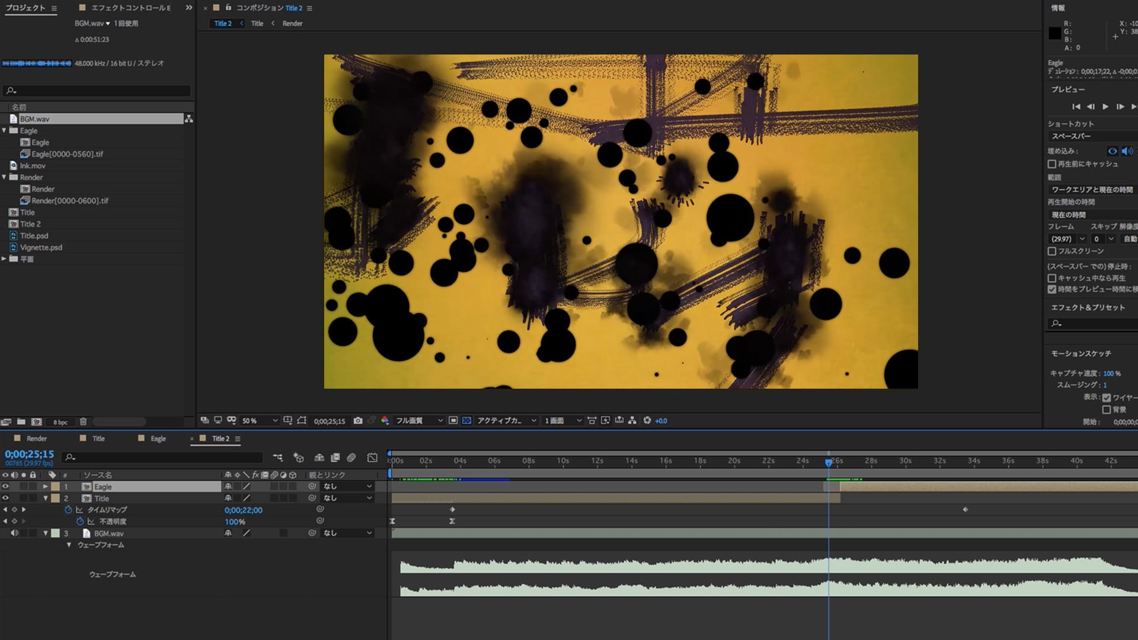The height and width of the screenshot is (640, 1138).
Task: Reset exposure icon in viewer footer
Action: click(647, 421)
